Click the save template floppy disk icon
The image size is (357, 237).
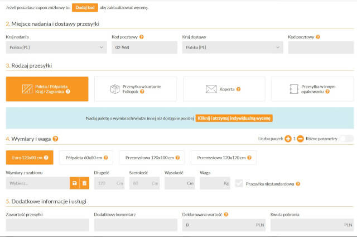pos(74,183)
